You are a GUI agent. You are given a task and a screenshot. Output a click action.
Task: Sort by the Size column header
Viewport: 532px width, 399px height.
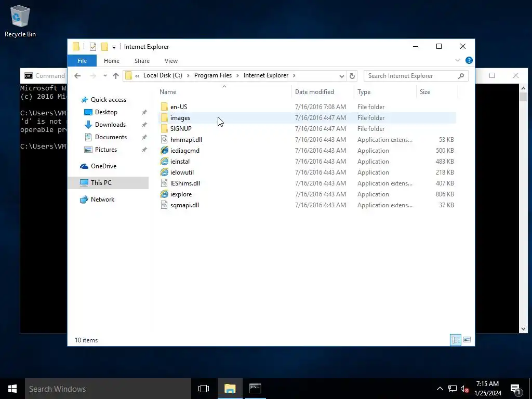(437, 92)
